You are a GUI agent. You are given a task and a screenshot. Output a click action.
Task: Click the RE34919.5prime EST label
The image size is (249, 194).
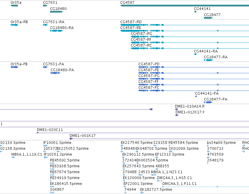pos(65,178)
